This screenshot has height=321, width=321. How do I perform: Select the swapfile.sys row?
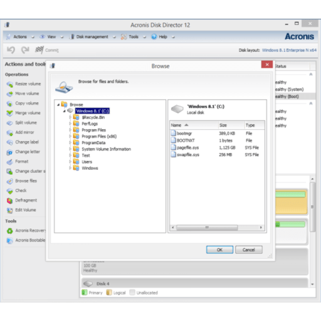217,155
